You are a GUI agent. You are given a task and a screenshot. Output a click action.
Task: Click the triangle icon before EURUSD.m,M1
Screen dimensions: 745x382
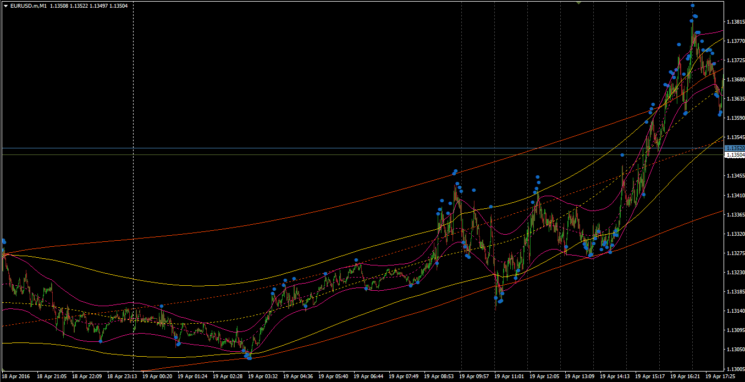point(5,5)
